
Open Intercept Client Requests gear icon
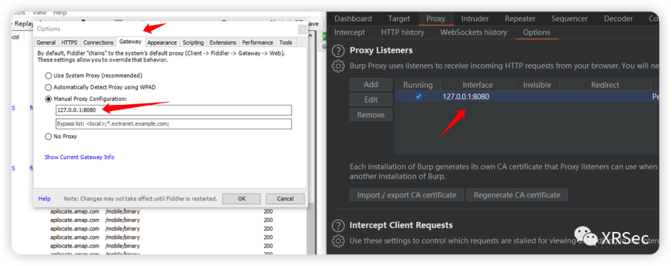(338, 241)
